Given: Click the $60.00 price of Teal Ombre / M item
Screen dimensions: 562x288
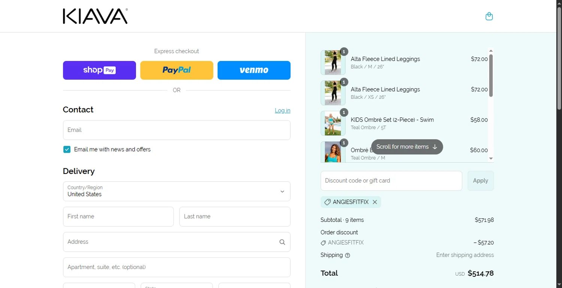Looking at the screenshot, I should click(x=479, y=150).
